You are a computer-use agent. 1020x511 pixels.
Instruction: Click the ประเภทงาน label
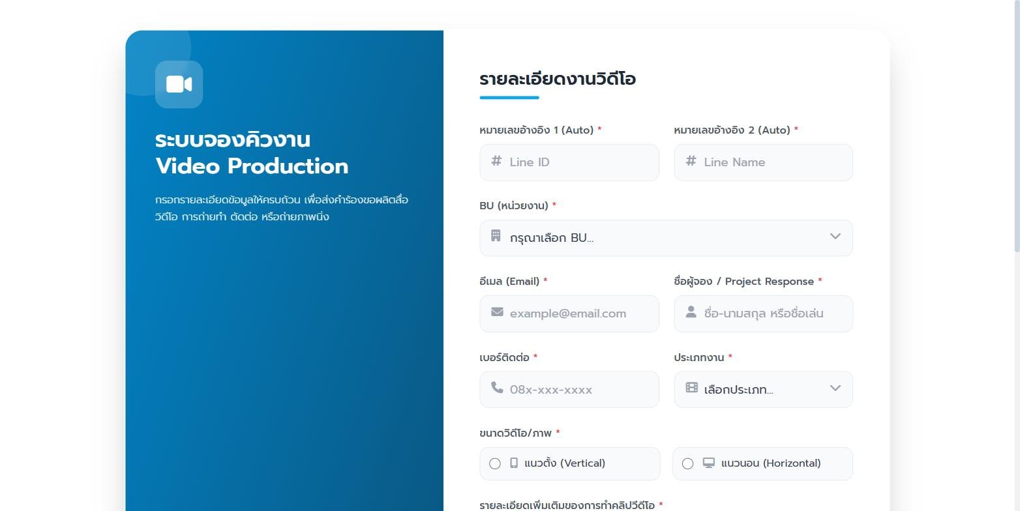pyautogui.click(x=698, y=357)
